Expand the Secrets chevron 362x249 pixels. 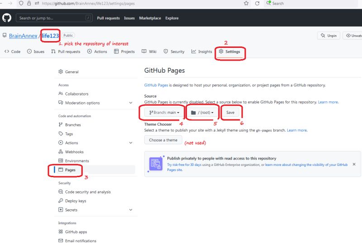click(131, 210)
